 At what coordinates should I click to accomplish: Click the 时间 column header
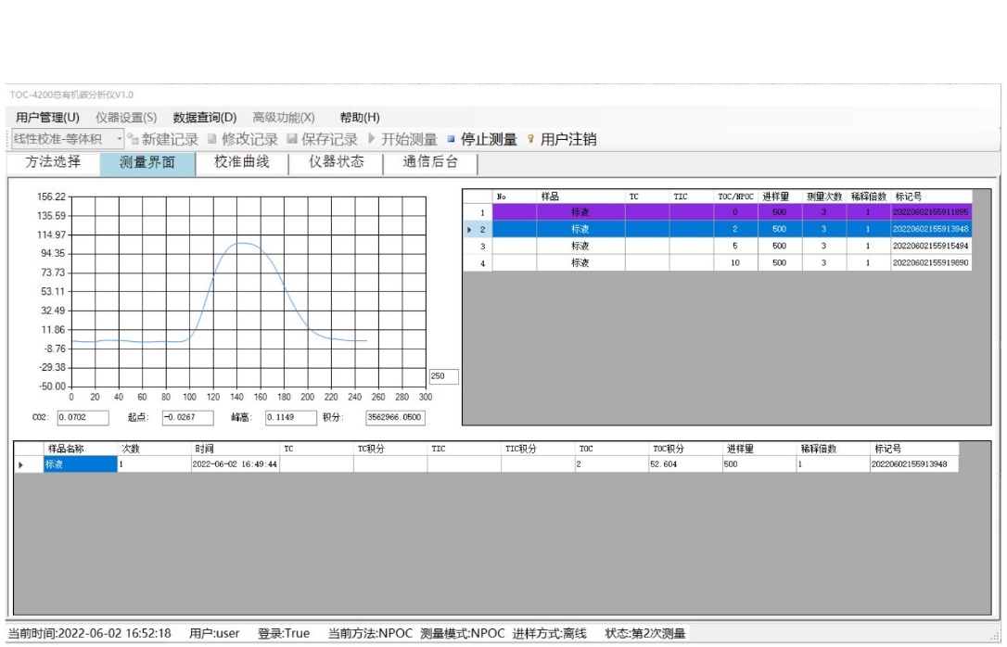235,449
